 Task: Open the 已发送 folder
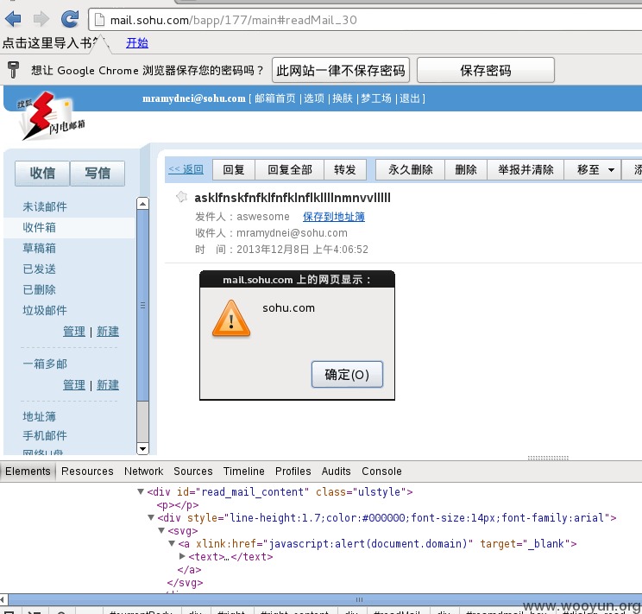[x=40, y=269]
